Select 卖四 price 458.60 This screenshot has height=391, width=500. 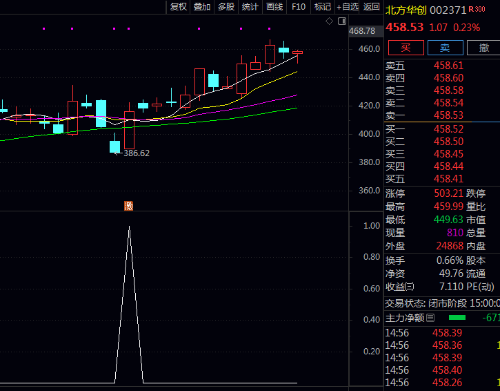(448, 78)
